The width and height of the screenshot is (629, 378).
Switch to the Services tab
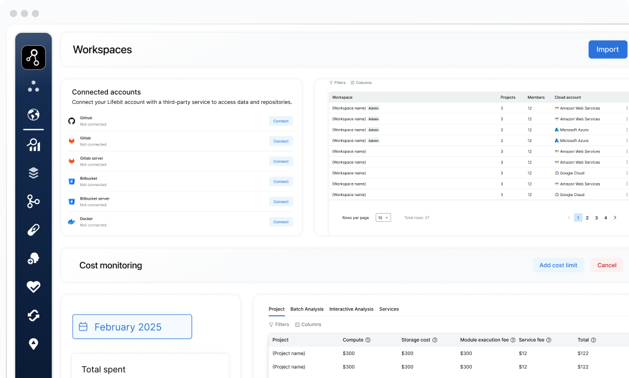[x=389, y=309]
